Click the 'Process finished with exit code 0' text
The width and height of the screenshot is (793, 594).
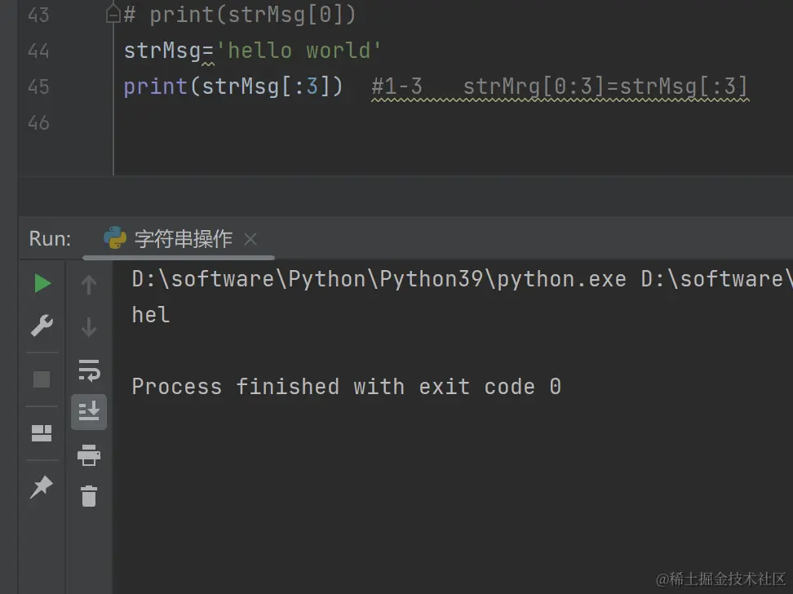(346, 386)
